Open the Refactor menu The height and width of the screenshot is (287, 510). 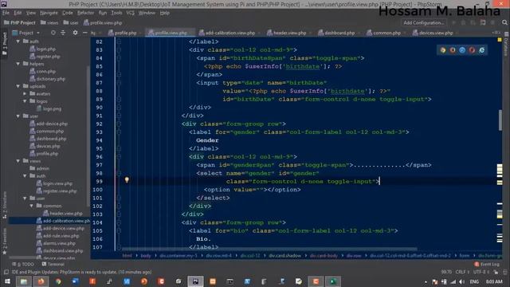pos(85,13)
